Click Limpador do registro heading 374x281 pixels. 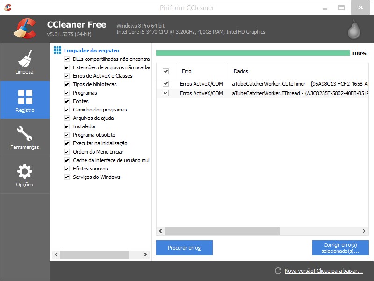[92, 51]
